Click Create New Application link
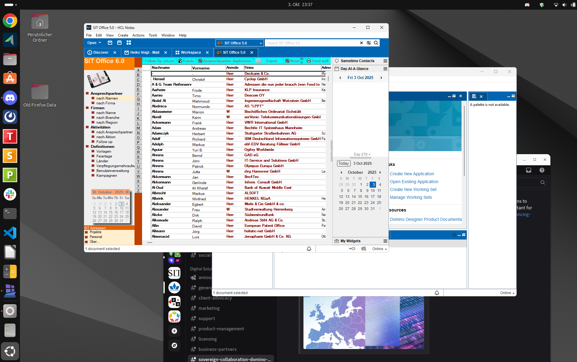The width and height of the screenshot is (577, 362). pyautogui.click(x=412, y=174)
